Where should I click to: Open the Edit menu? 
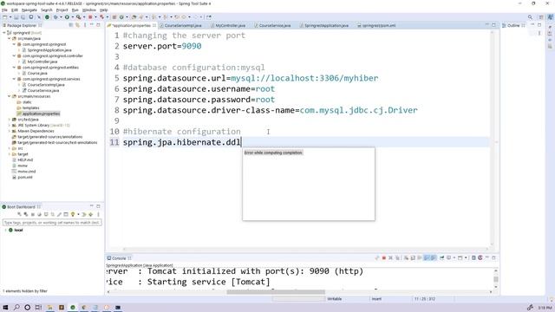[x=15, y=10]
